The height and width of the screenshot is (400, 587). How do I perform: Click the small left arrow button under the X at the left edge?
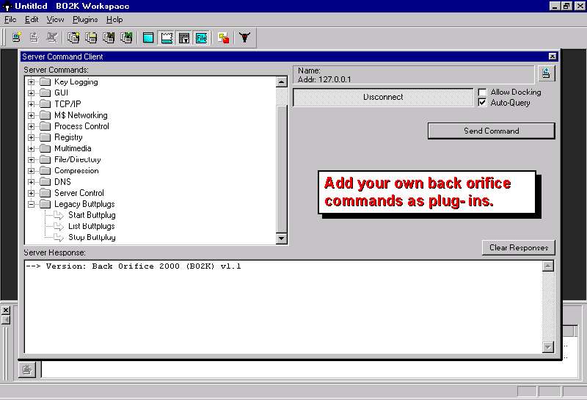click(x=6, y=320)
